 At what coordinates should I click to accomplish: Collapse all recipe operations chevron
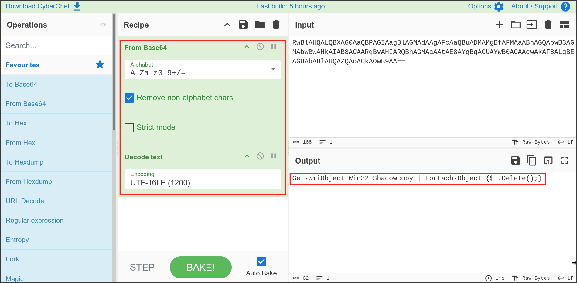(x=227, y=25)
